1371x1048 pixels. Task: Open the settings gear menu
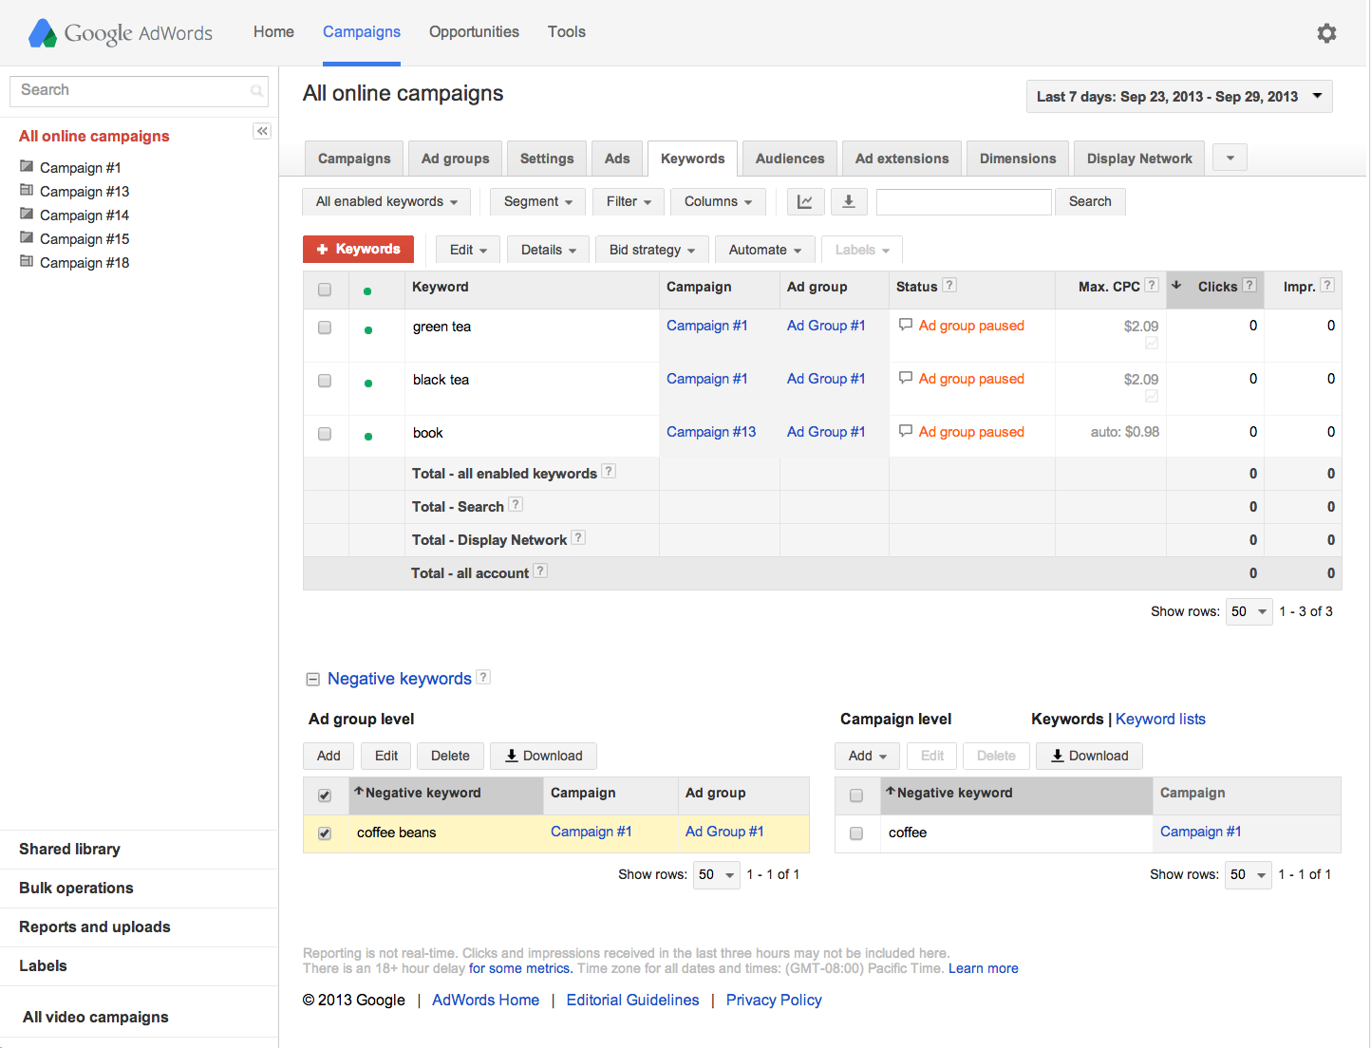pyautogui.click(x=1326, y=33)
